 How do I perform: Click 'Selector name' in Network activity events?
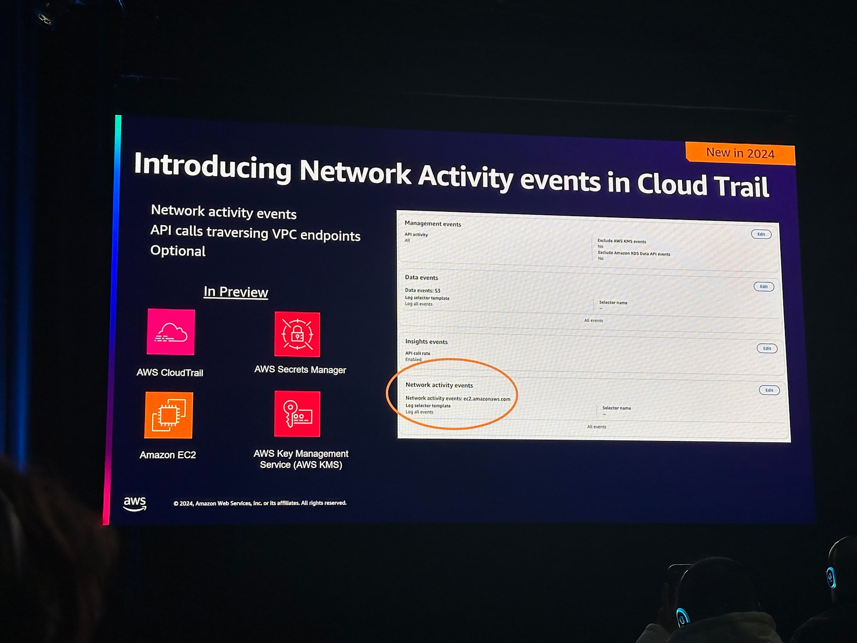coord(617,408)
